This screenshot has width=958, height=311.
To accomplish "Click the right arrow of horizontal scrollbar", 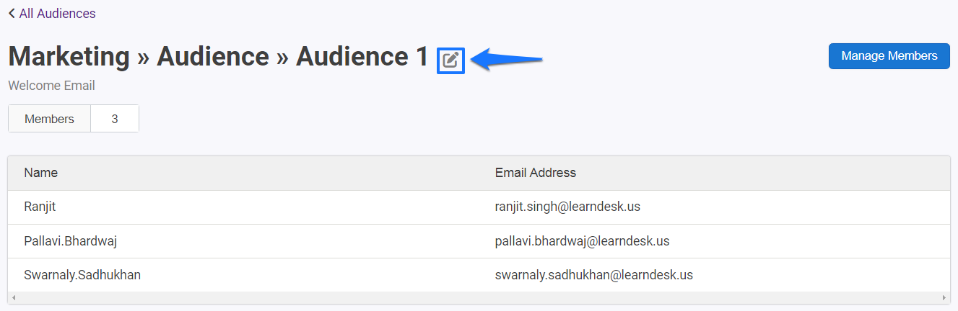I will pyautogui.click(x=945, y=297).
